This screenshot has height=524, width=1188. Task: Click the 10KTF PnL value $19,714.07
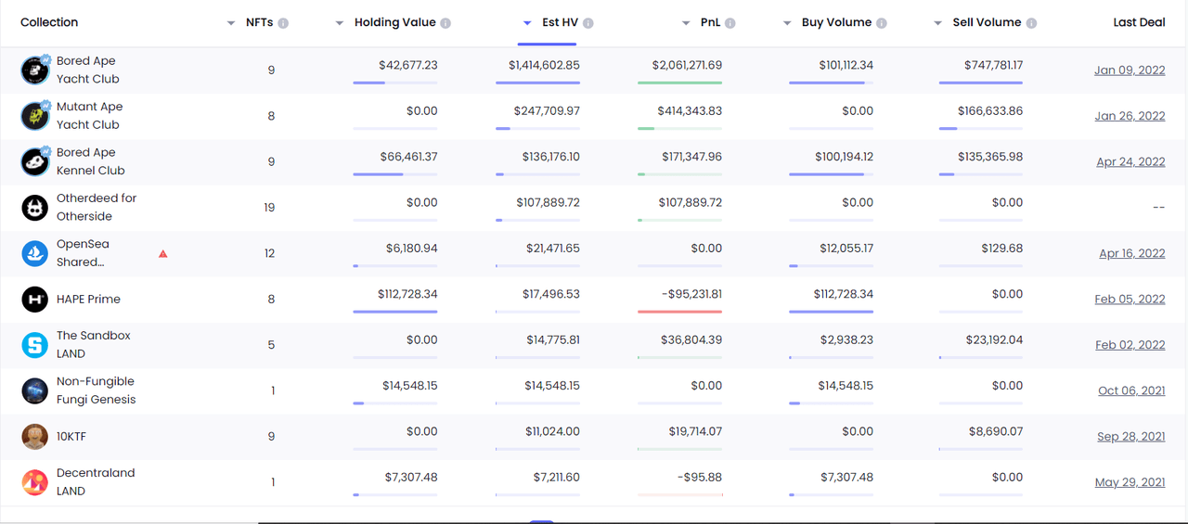tap(694, 431)
